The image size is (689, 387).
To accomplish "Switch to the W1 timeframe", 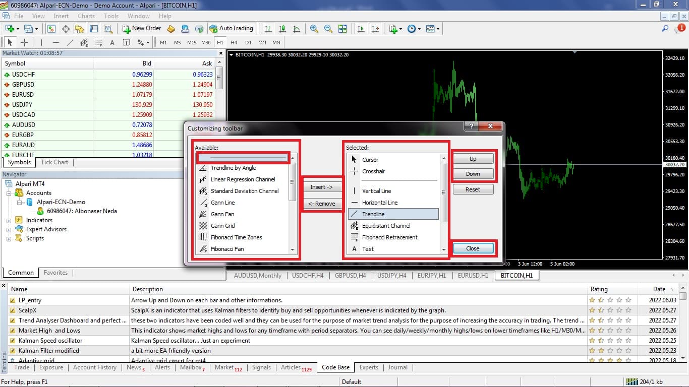I will (x=263, y=42).
